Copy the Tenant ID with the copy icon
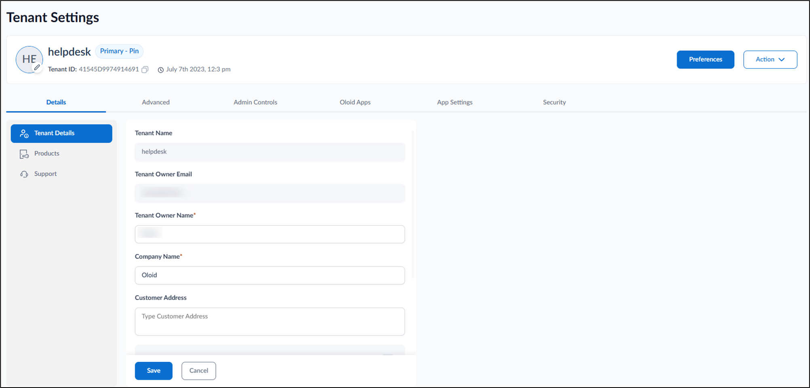Viewport: 810px width, 388px height. (x=145, y=69)
